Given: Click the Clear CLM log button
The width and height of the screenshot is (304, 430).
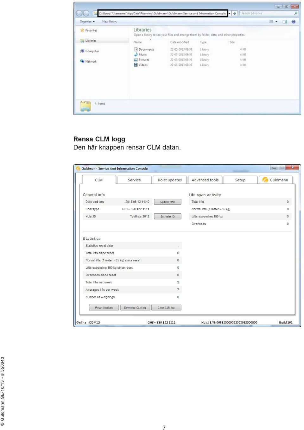Looking at the screenshot, I should point(166,307).
